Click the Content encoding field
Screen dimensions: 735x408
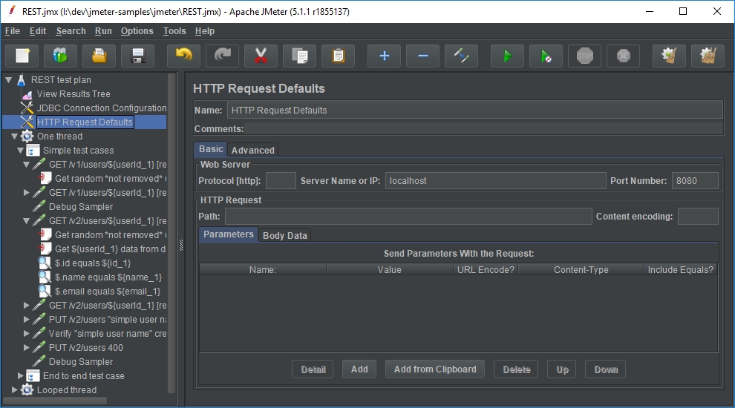[698, 217]
